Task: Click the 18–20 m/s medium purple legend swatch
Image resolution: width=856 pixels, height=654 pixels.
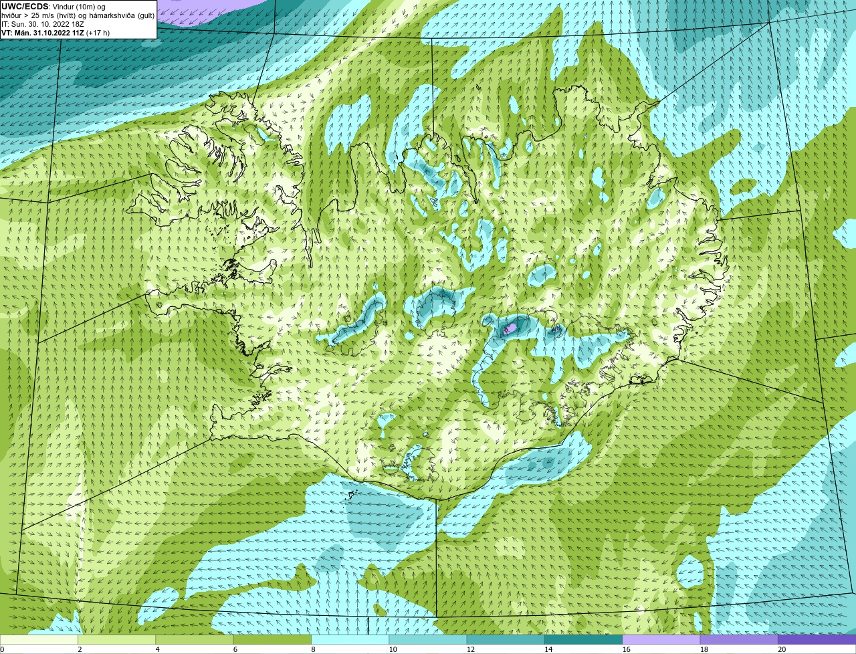Action: (739, 639)
